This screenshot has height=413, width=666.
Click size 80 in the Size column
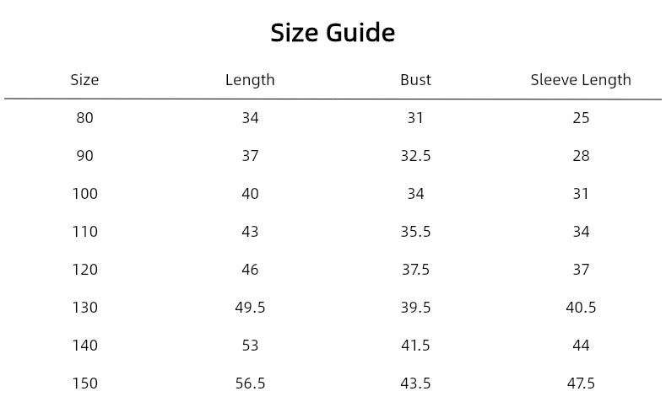pos(84,117)
